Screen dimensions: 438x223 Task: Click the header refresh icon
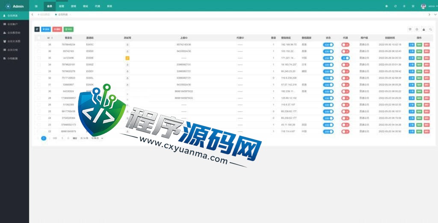click(x=395, y=6)
